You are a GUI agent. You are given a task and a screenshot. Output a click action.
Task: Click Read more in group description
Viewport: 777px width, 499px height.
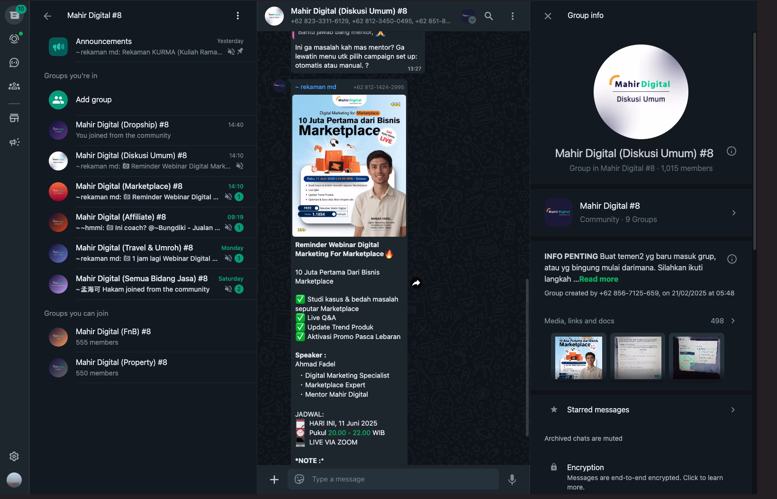tap(598, 279)
